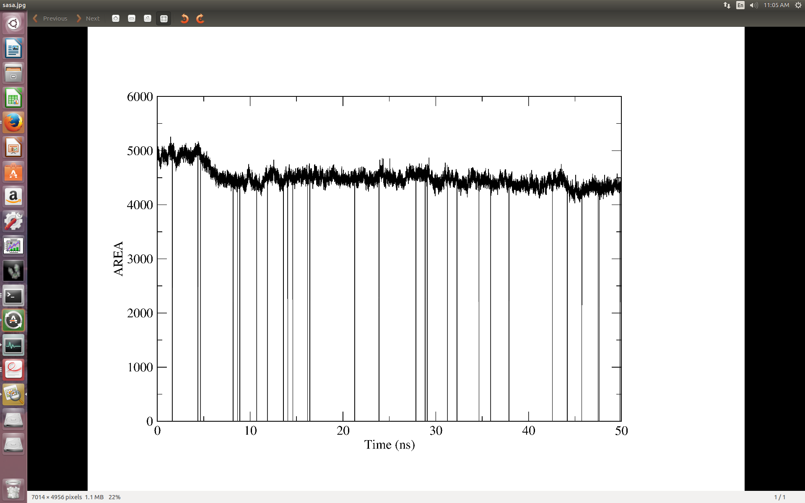Open the sound volume menu

coord(753,5)
